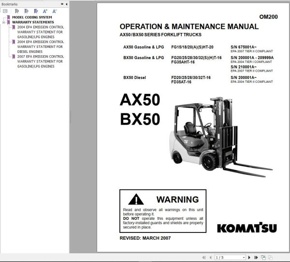The image size is (290, 262).
Task: Decrease bookmark text size with A-
Action: 54,11
